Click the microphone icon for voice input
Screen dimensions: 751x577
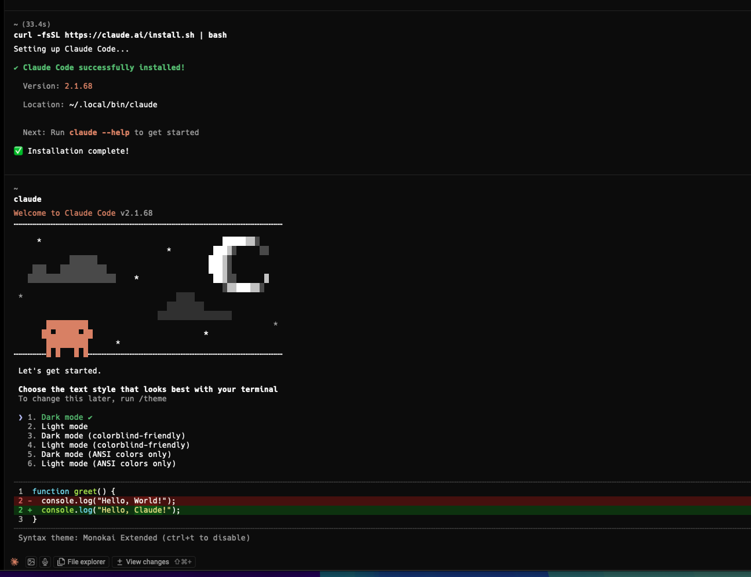coord(45,561)
